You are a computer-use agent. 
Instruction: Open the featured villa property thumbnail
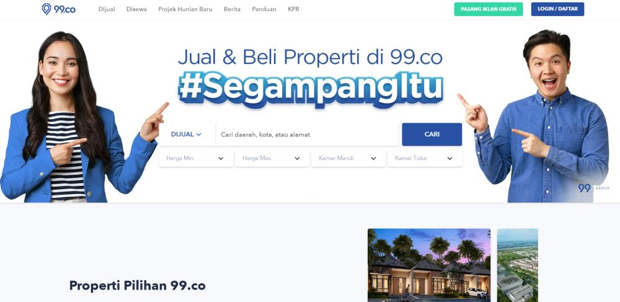429,265
